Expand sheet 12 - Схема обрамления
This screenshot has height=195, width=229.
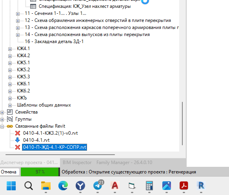pos(18,21)
